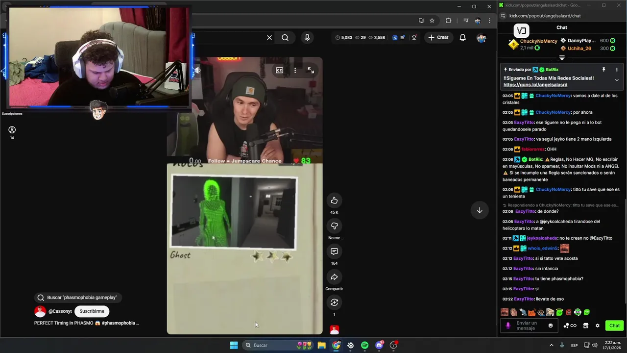Show hidden system tray icons chevron
The image size is (627, 353).
tap(551, 345)
